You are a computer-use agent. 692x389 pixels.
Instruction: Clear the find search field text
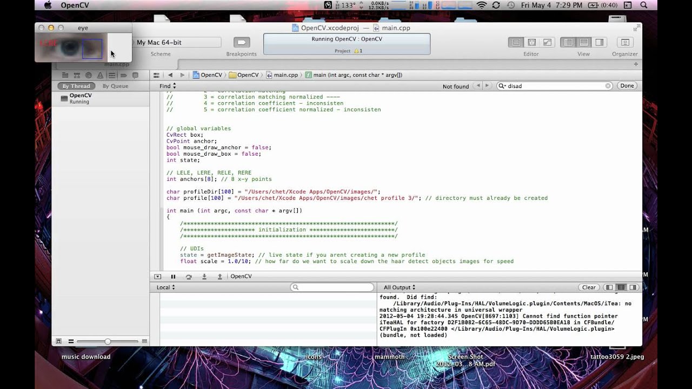[x=608, y=86]
